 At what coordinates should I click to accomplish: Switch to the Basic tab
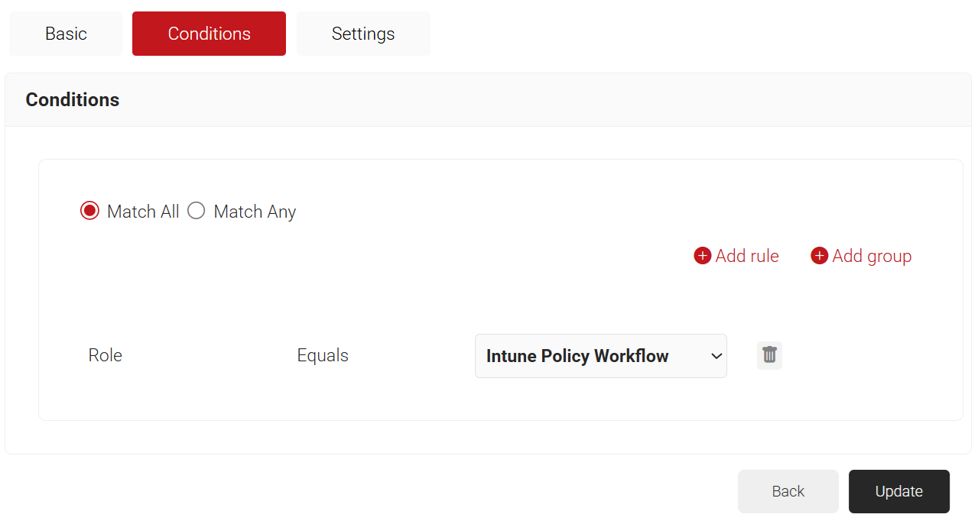pos(66,34)
